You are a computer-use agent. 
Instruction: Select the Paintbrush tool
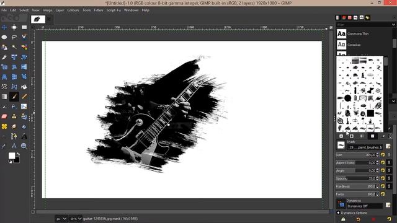pos(14,97)
